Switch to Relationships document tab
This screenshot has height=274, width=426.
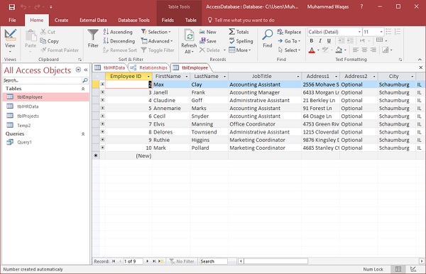pos(149,67)
